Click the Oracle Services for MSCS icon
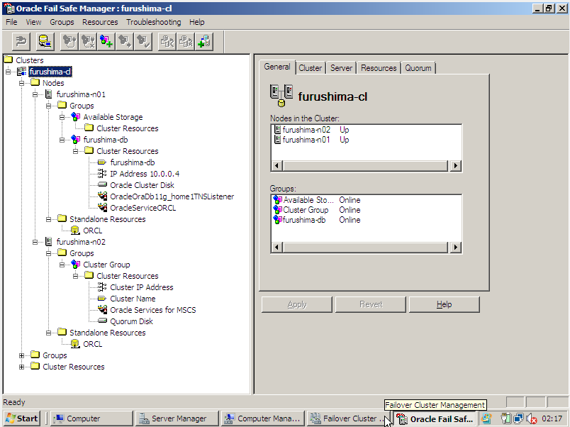This screenshot has width=570, height=427. (102, 309)
